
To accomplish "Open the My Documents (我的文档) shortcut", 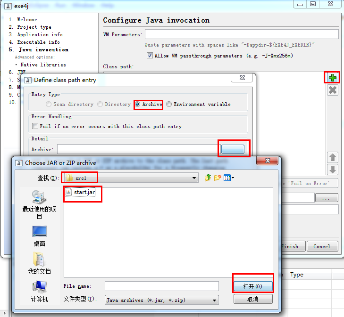I will pyautogui.click(x=39, y=263).
